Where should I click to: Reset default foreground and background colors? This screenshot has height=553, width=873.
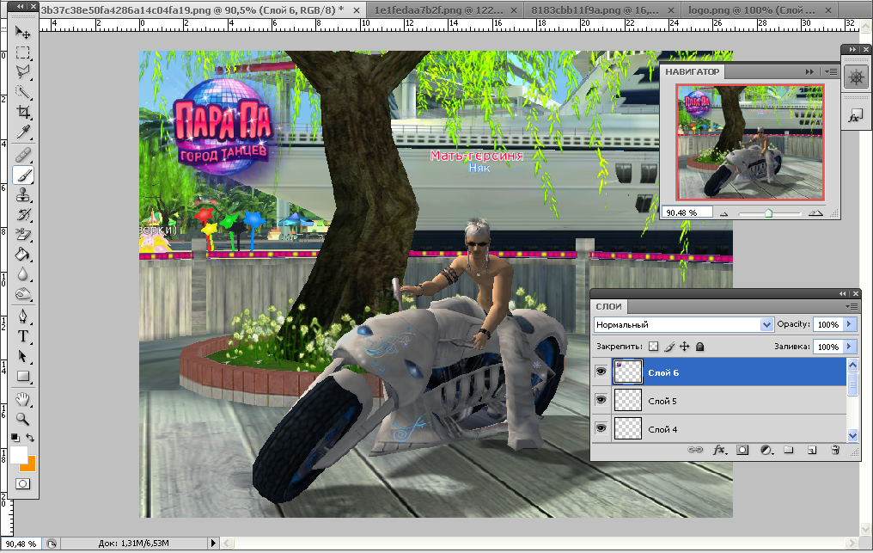[x=15, y=438]
